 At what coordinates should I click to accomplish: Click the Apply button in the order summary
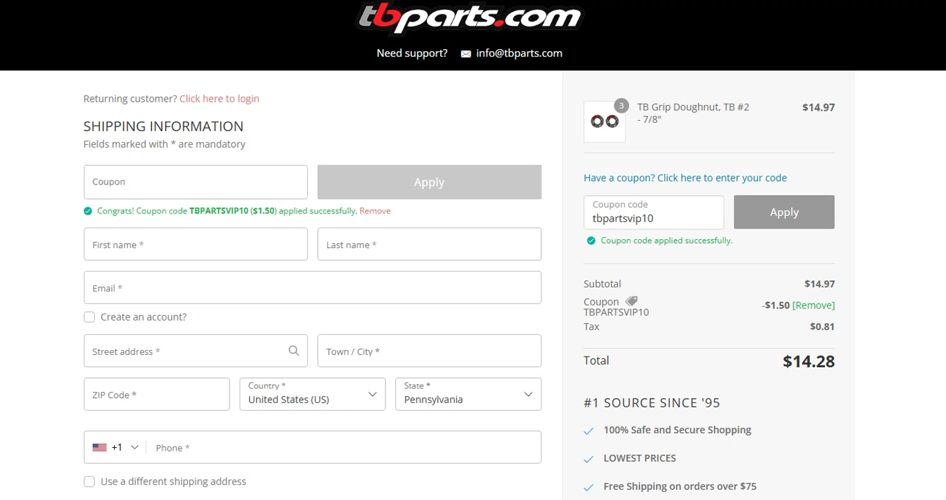[784, 212]
